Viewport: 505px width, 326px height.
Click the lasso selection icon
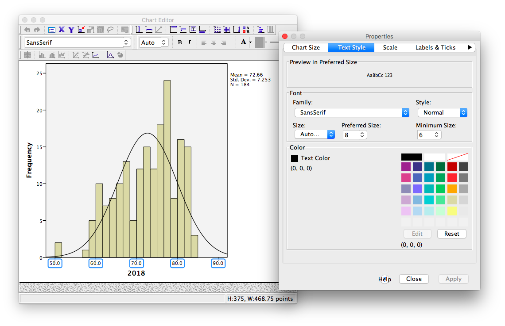110,30
